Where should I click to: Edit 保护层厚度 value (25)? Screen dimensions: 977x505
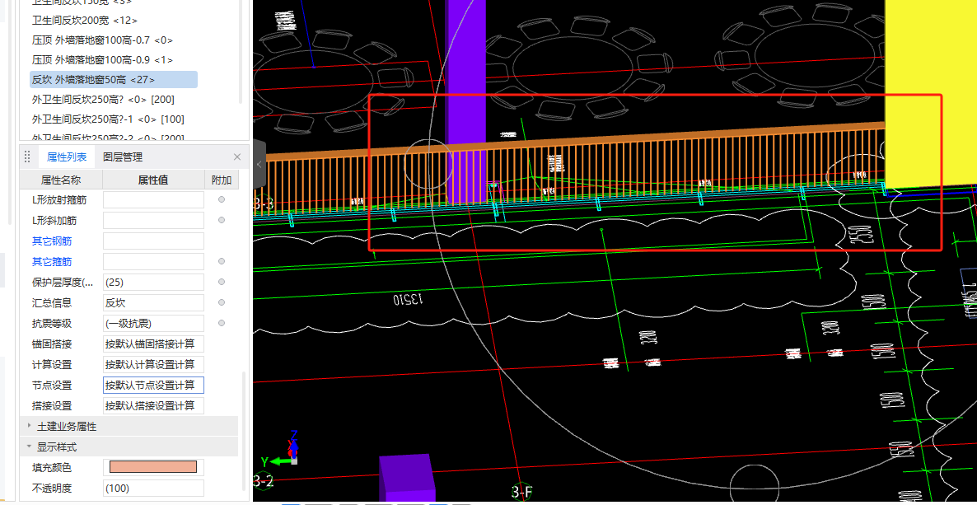tap(153, 282)
